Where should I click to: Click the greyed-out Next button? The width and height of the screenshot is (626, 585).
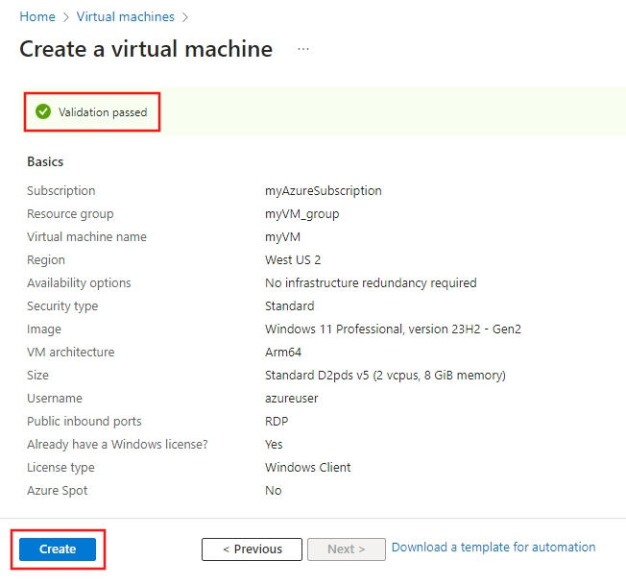(x=346, y=549)
